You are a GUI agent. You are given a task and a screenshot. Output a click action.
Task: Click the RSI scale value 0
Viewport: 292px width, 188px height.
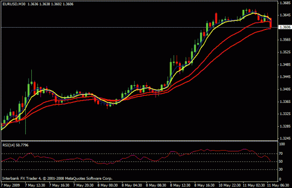280,179
